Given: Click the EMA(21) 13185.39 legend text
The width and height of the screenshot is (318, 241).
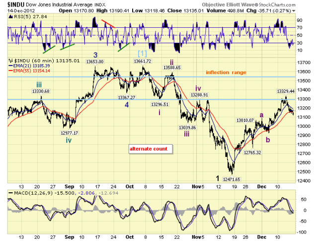Looking at the screenshot, I should pos(31,66).
